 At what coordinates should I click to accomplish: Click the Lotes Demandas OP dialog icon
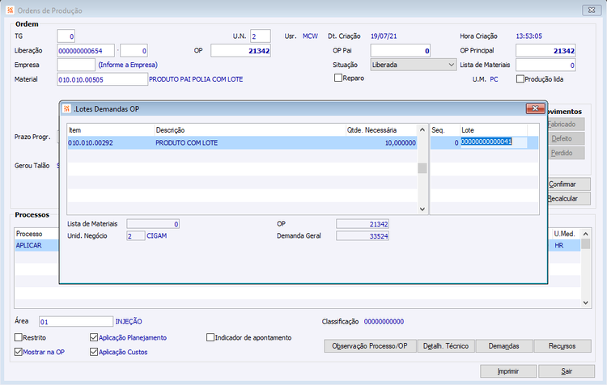[x=66, y=108]
